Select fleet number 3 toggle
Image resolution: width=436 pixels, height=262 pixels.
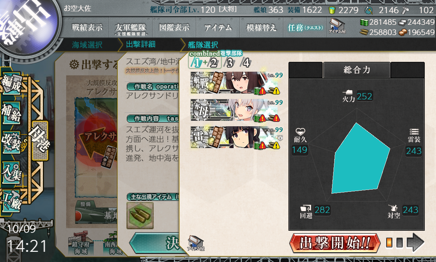click(230, 63)
